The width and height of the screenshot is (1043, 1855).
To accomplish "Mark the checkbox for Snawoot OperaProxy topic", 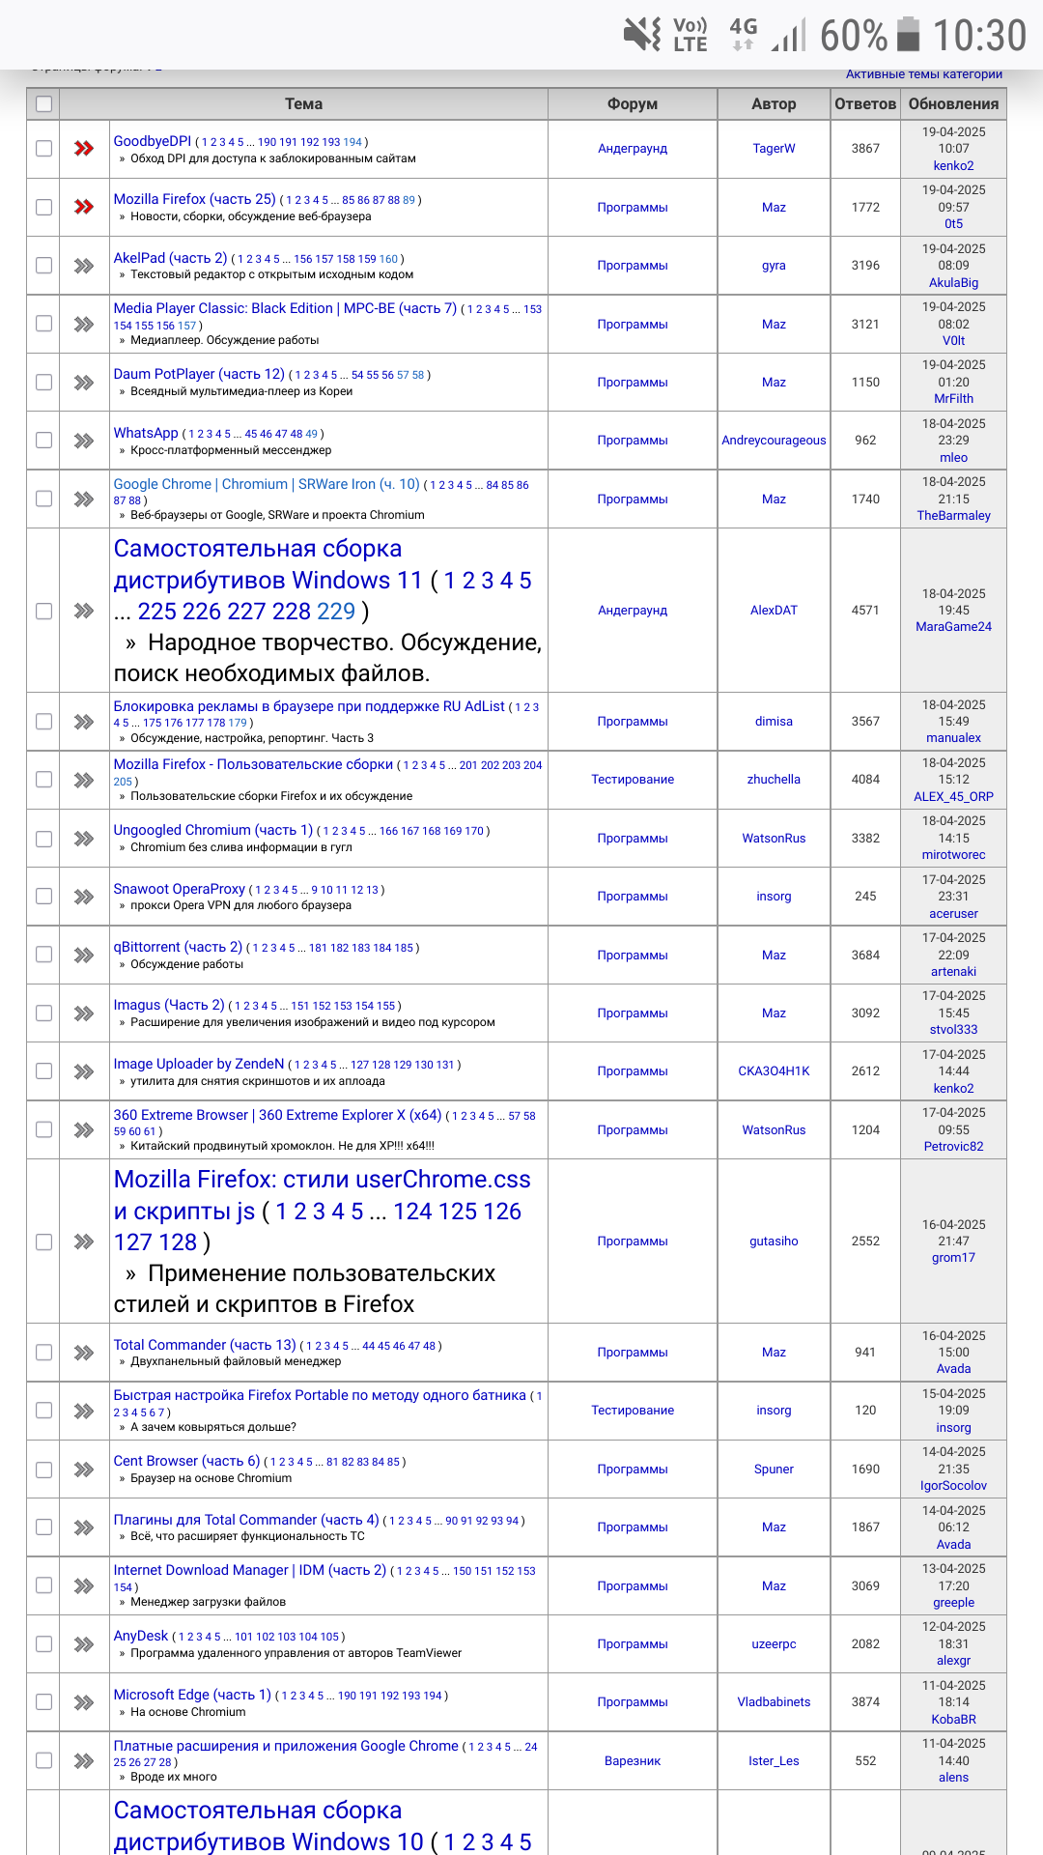I will [43, 897].
